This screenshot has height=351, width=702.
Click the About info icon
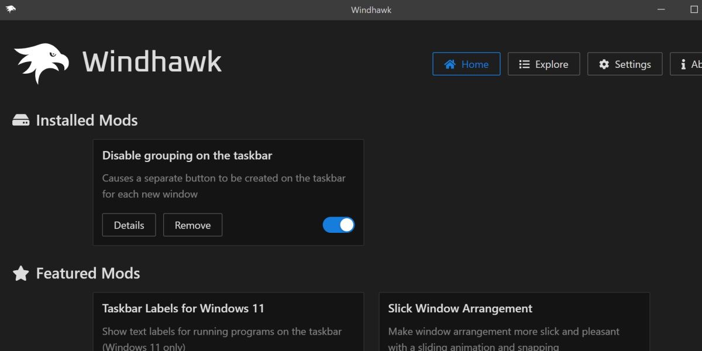(x=683, y=64)
